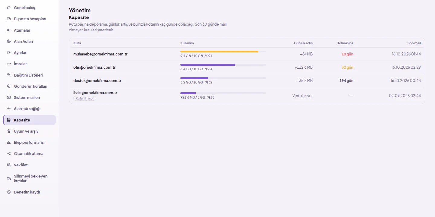Click the Otomatik atama branch icon
Viewport: 435px width, 217px height.
(9, 153)
